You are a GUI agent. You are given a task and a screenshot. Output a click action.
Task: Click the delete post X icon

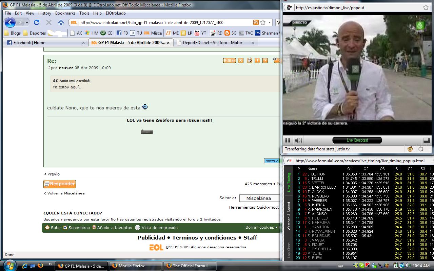point(241,60)
